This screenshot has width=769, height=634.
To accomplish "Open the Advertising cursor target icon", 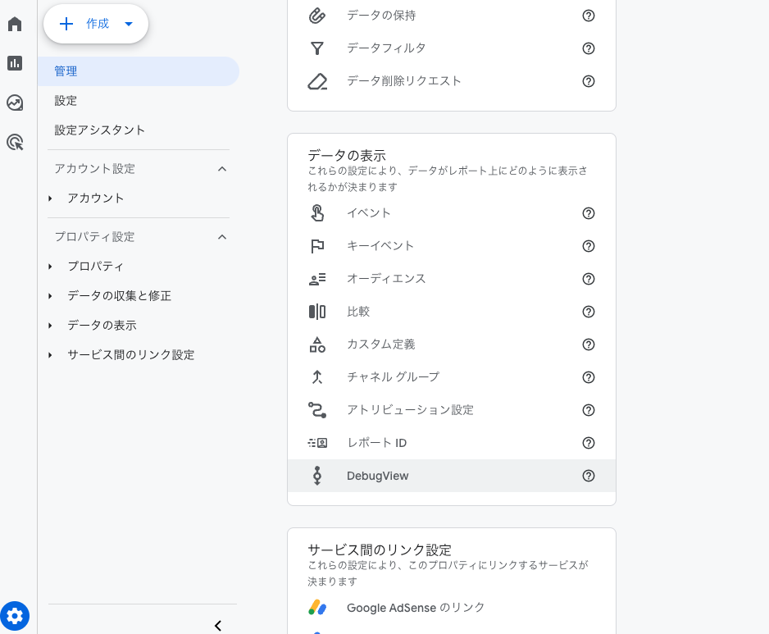I will 15,143.
